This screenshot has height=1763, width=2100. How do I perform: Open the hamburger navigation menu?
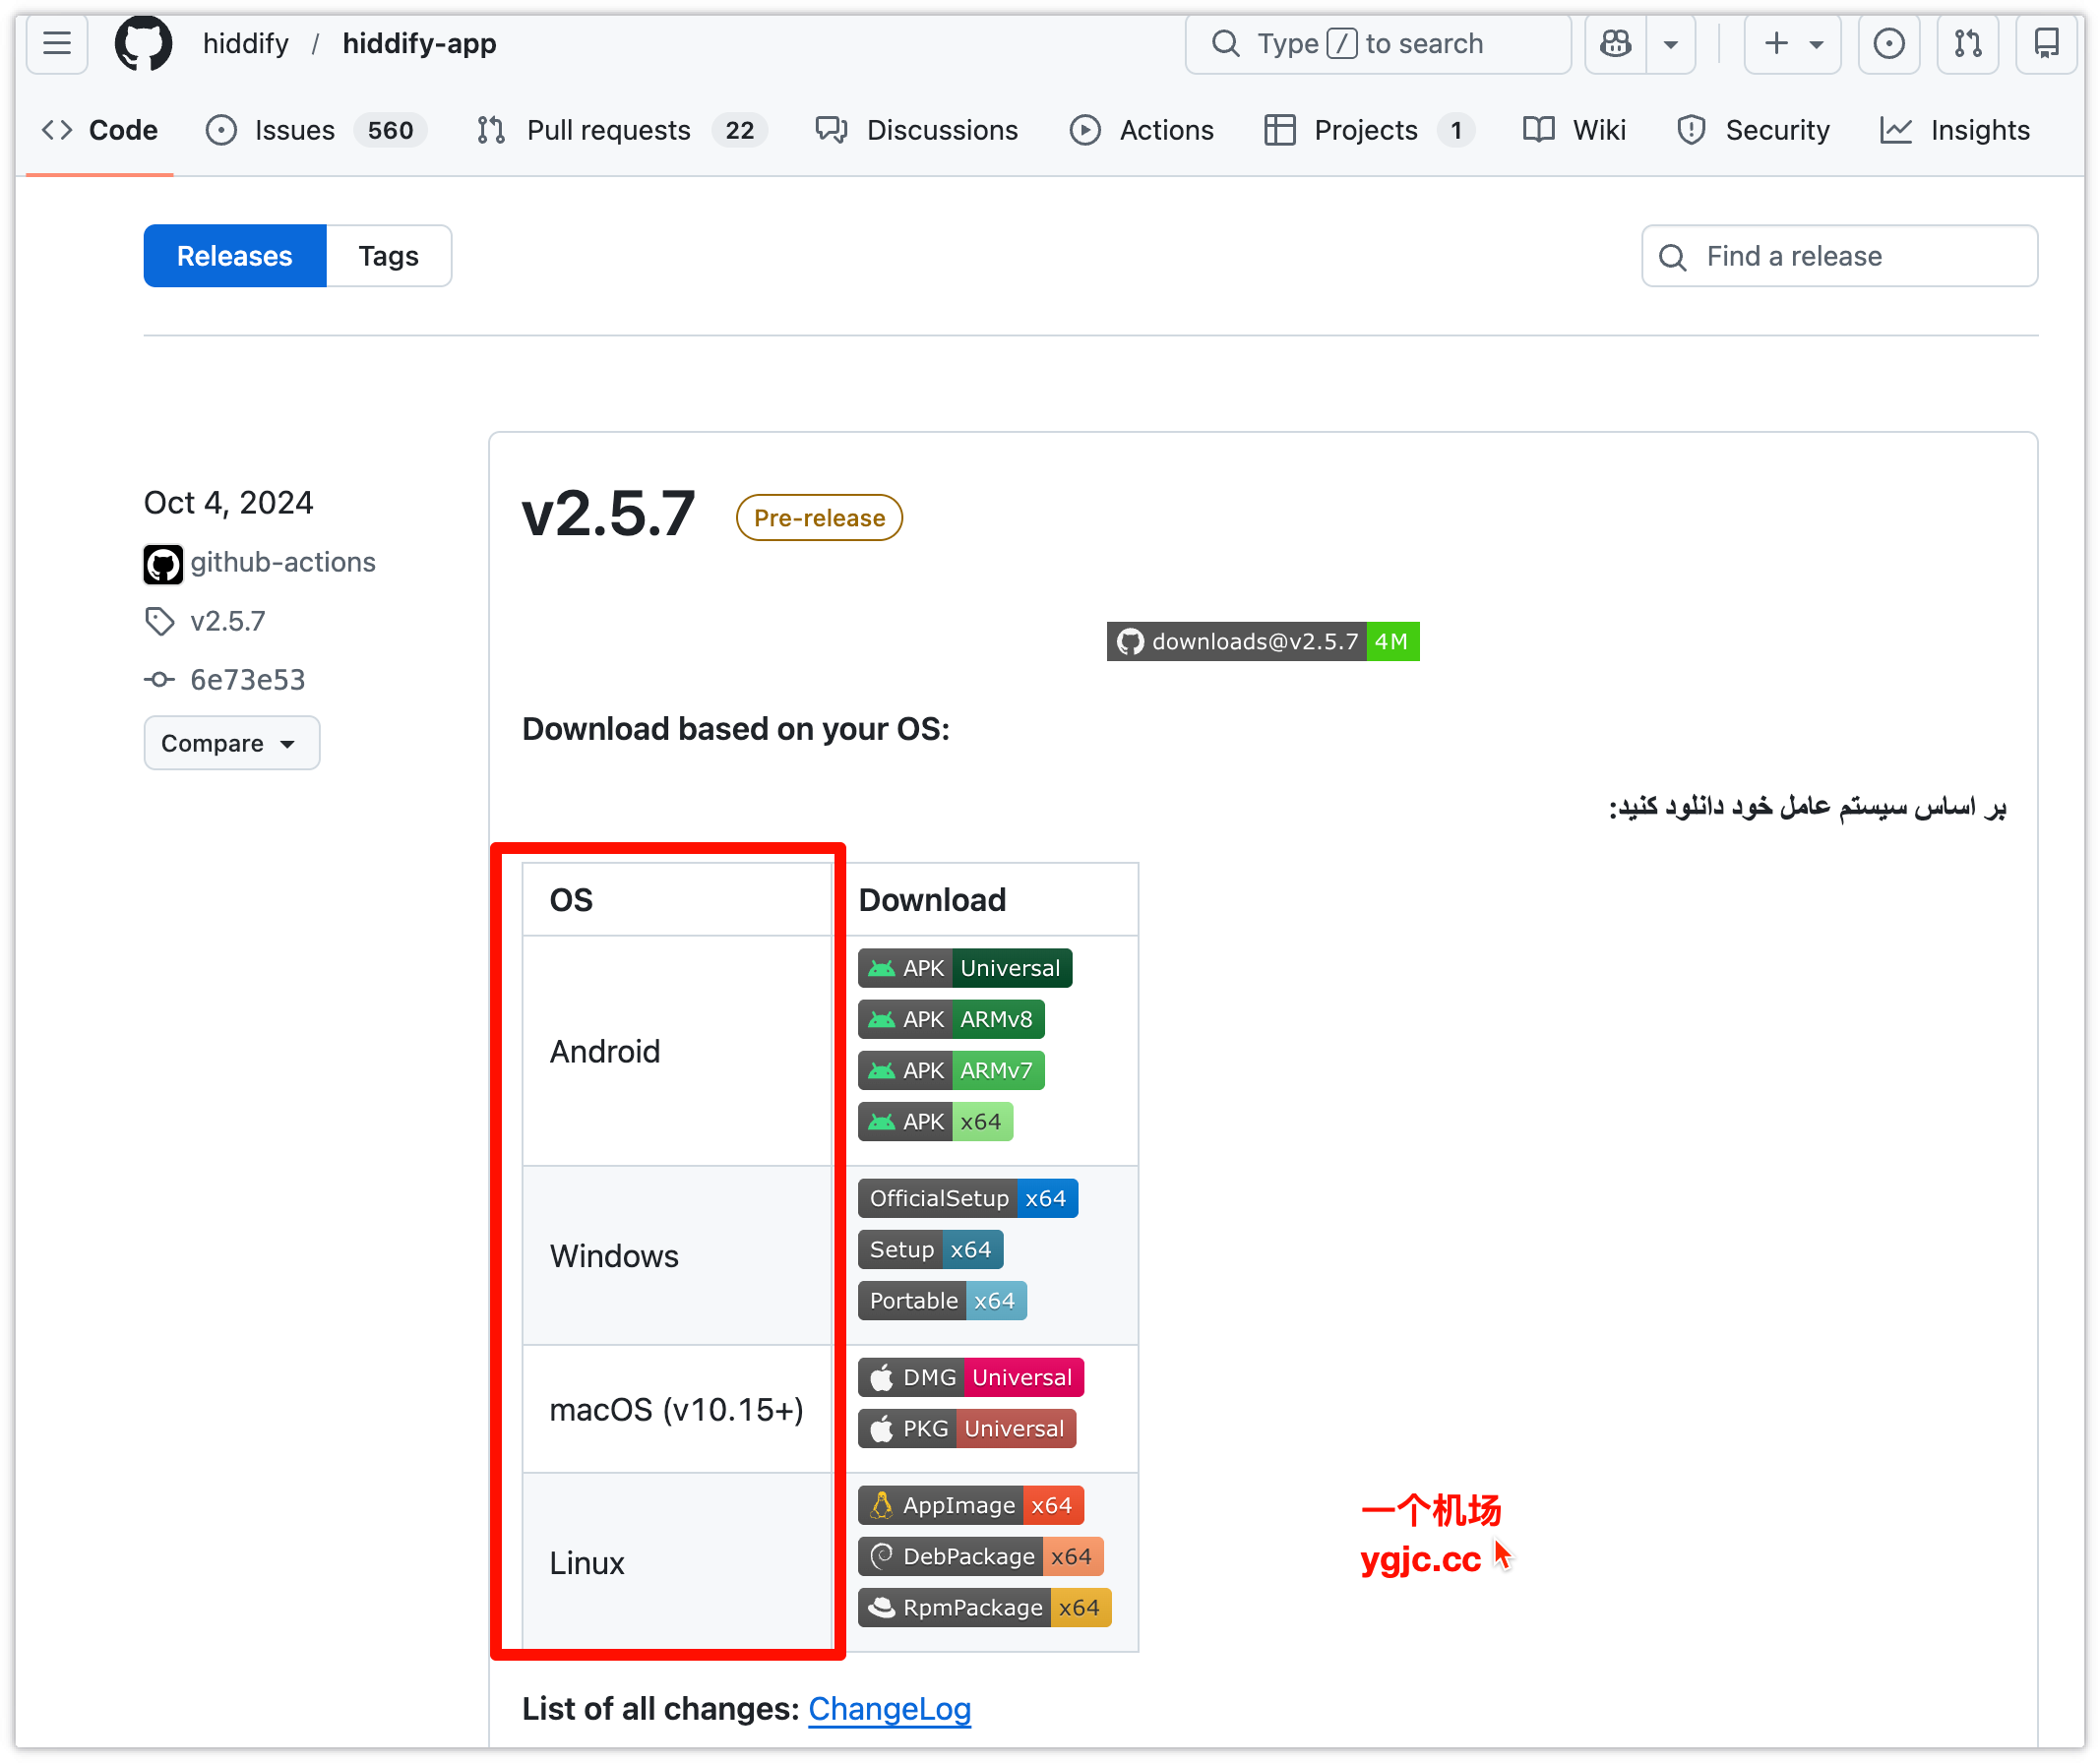point(56,43)
